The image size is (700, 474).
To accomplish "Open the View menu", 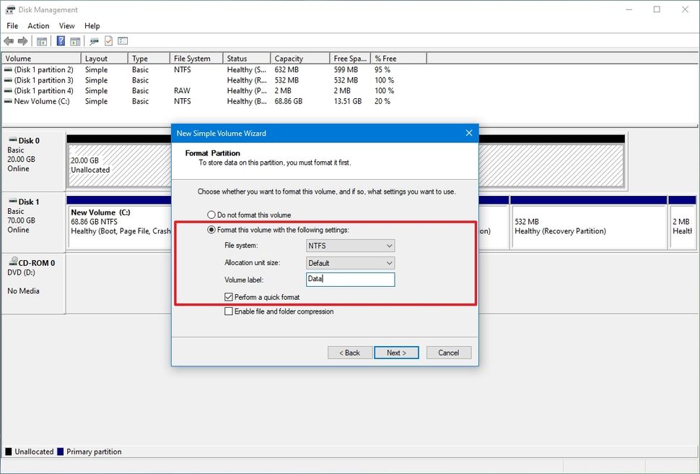I will click(66, 25).
